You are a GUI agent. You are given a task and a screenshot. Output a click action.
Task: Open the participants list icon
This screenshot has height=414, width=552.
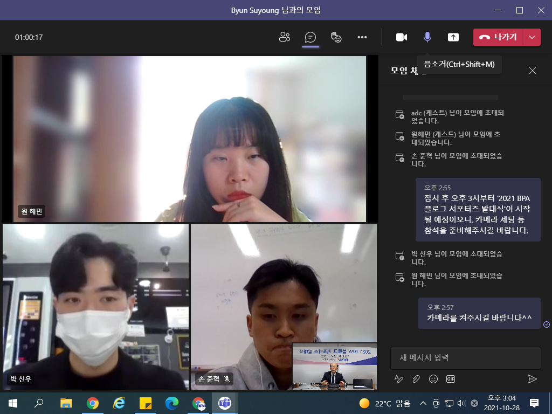click(x=285, y=37)
